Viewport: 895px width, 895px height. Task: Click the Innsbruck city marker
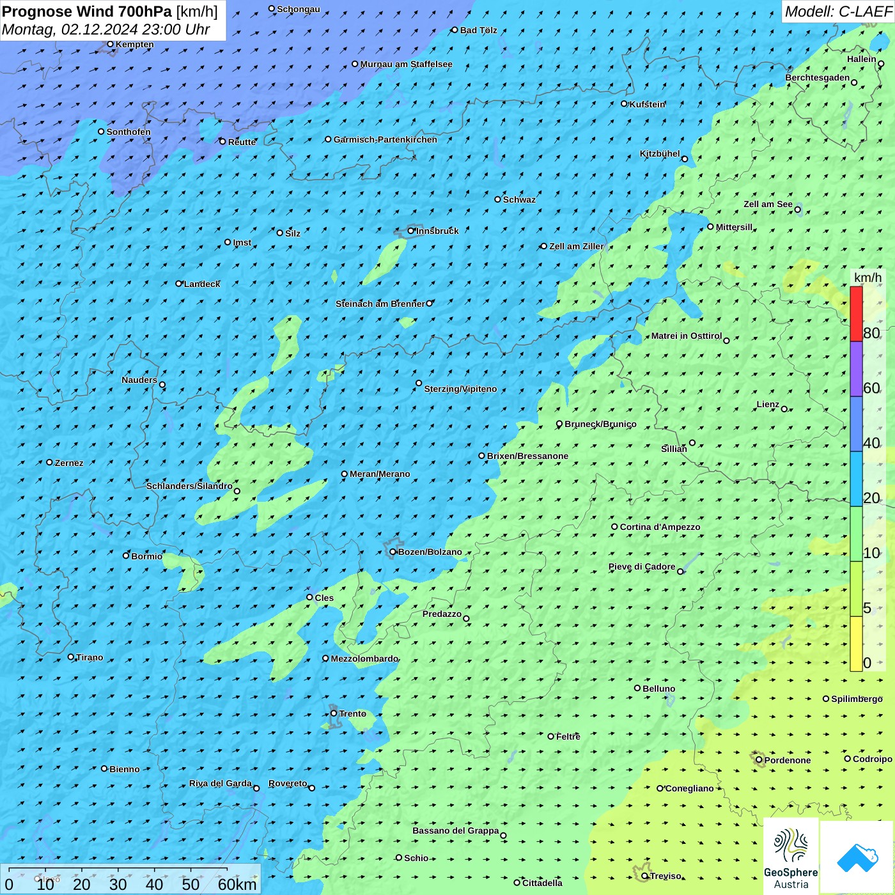coord(411,231)
